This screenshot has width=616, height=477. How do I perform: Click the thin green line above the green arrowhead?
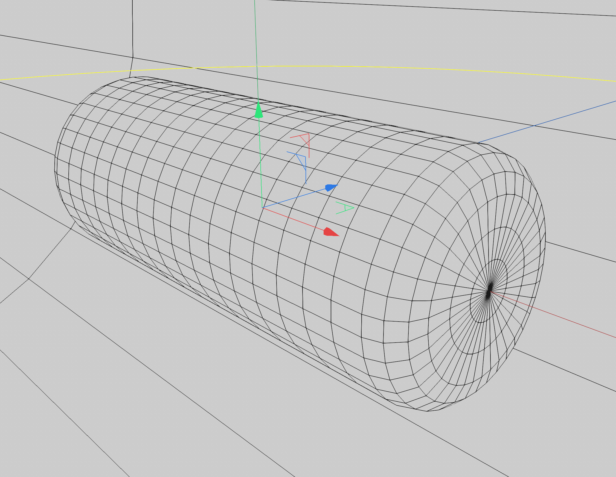255,42
